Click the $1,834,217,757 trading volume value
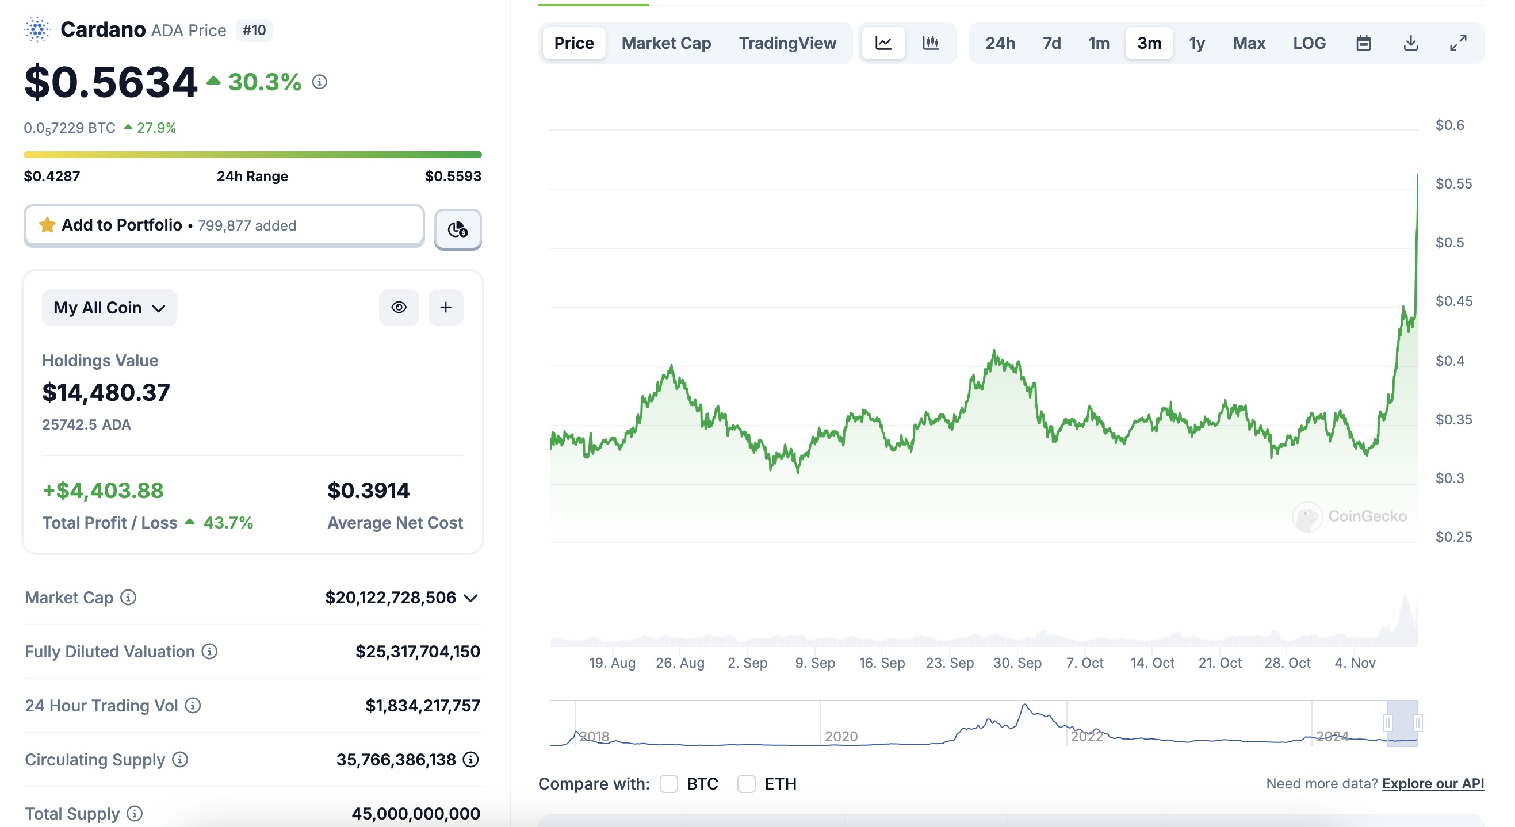1515x827 pixels. click(423, 705)
